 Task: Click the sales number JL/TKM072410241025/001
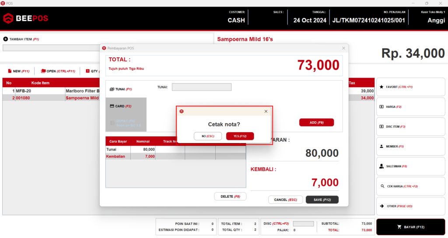pyautogui.click(x=368, y=20)
